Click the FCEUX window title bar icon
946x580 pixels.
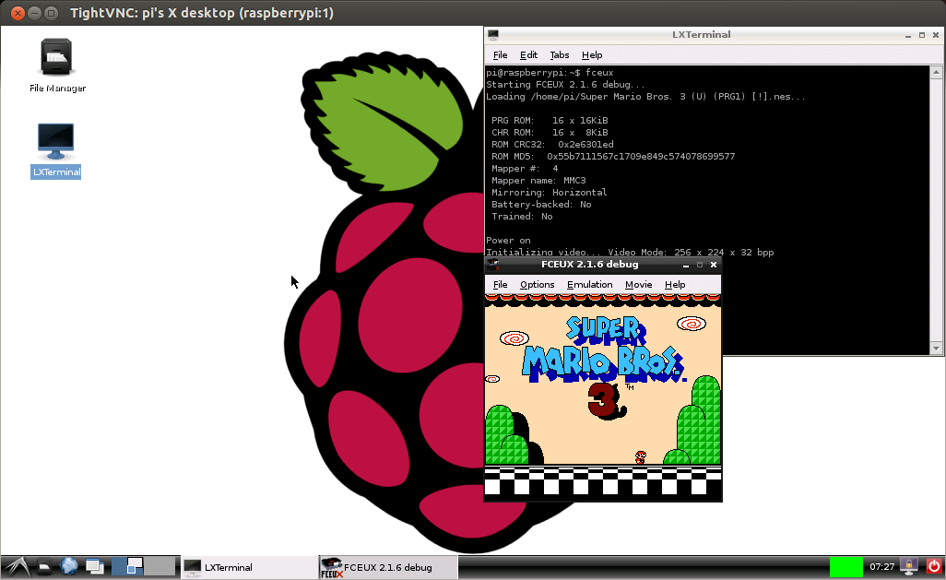(493, 265)
